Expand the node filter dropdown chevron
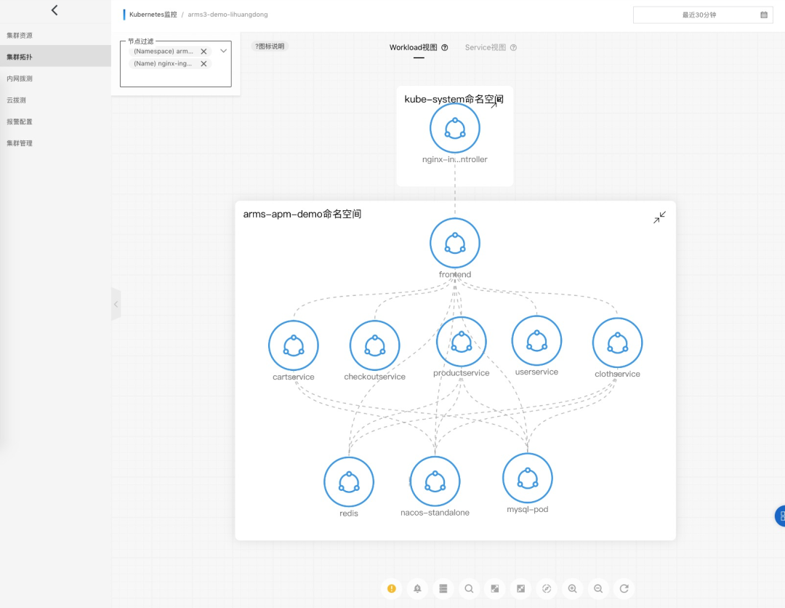The width and height of the screenshot is (785, 608). pyautogui.click(x=223, y=51)
